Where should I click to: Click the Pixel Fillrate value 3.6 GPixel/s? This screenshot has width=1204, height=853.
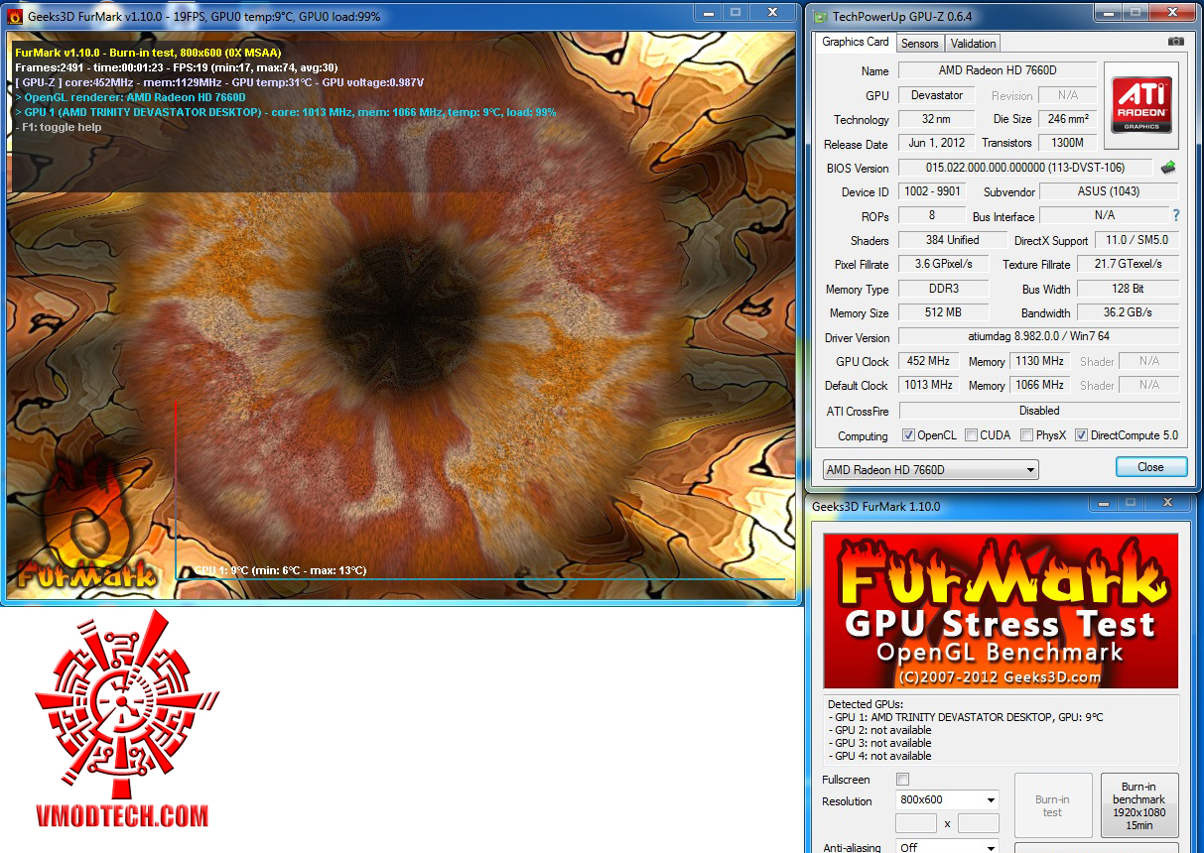943,264
